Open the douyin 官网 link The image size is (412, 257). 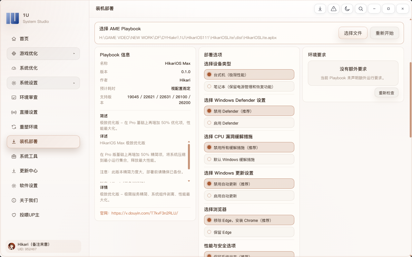145,213
